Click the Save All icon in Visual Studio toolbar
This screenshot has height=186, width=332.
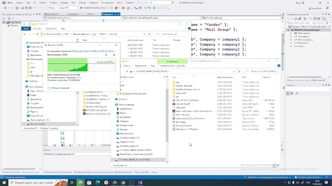30,8
